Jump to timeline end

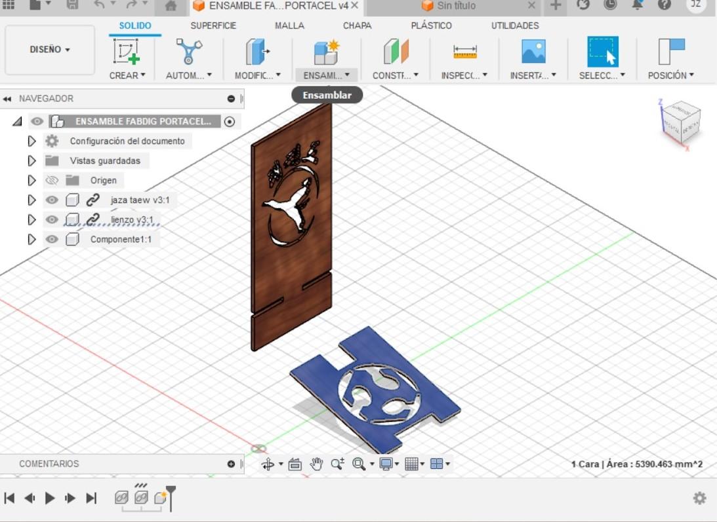click(x=91, y=498)
